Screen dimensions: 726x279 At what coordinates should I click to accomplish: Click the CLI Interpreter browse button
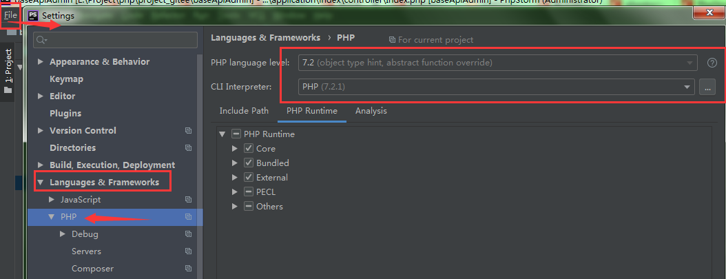[x=707, y=87]
